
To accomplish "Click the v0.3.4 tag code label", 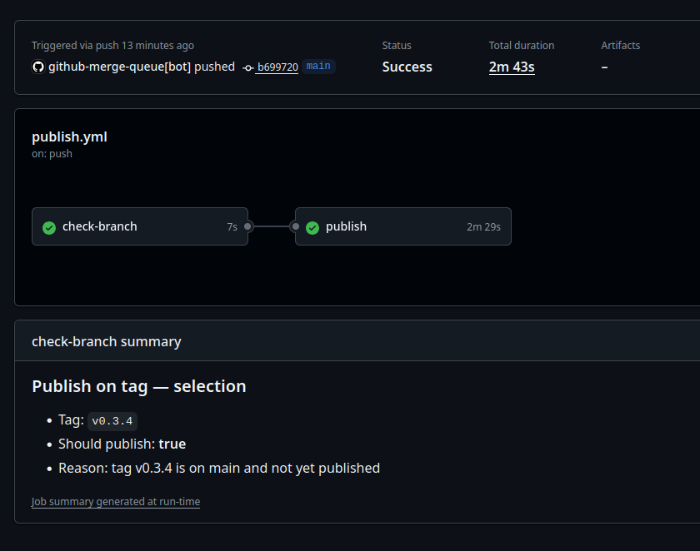I will point(112,421).
